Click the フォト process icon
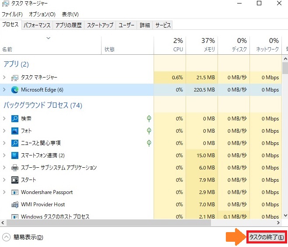The height and width of the screenshot is (247, 288). (x=15, y=131)
